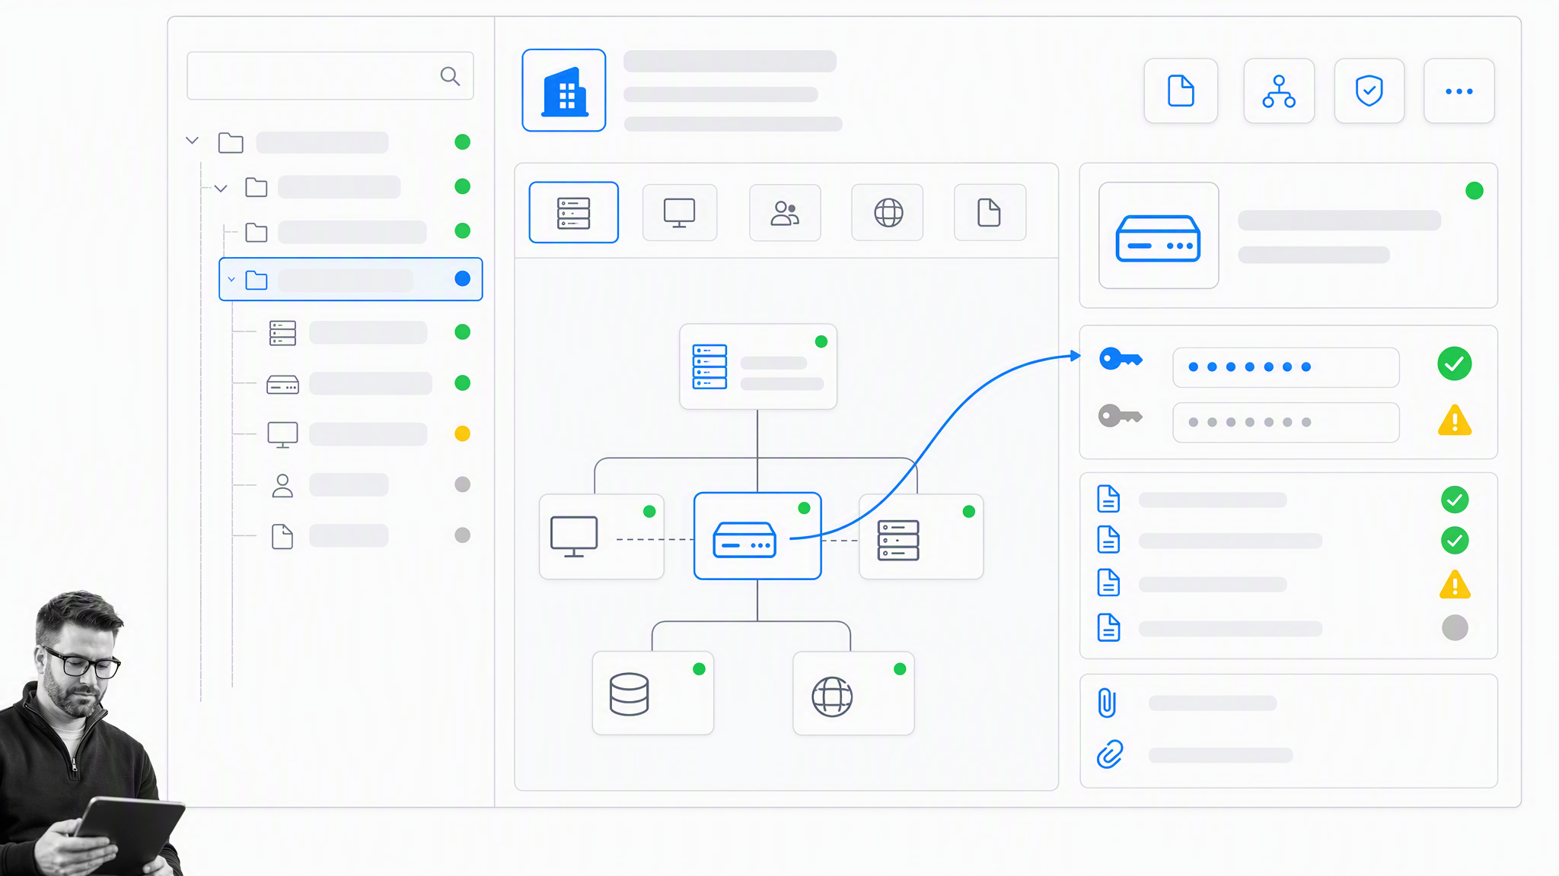Click the green checkmark on the first document row
Viewport: 1559px width, 876px height.
(x=1455, y=500)
